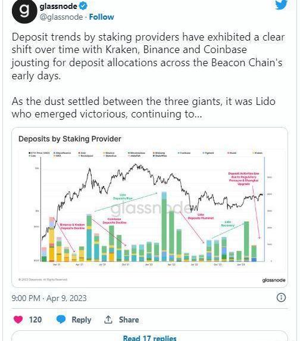Follow the glassnode account

tap(101, 17)
